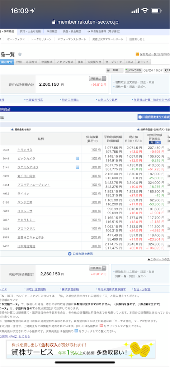Click the 特定口座損益 link
This screenshot has height=367, width=170.
coord(70,100)
